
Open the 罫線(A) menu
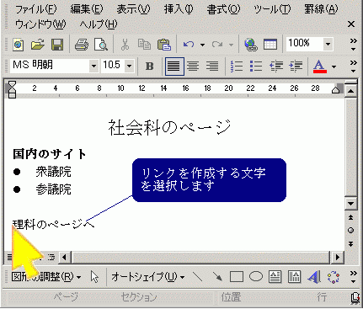coord(321,9)
